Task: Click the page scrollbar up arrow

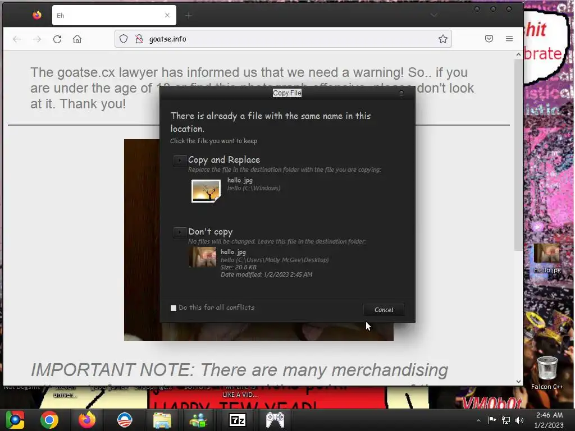Action: click(x=518, y=54)
